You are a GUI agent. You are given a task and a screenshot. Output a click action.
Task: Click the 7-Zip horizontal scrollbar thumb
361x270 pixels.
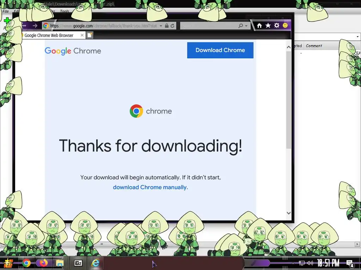(102, 244)
